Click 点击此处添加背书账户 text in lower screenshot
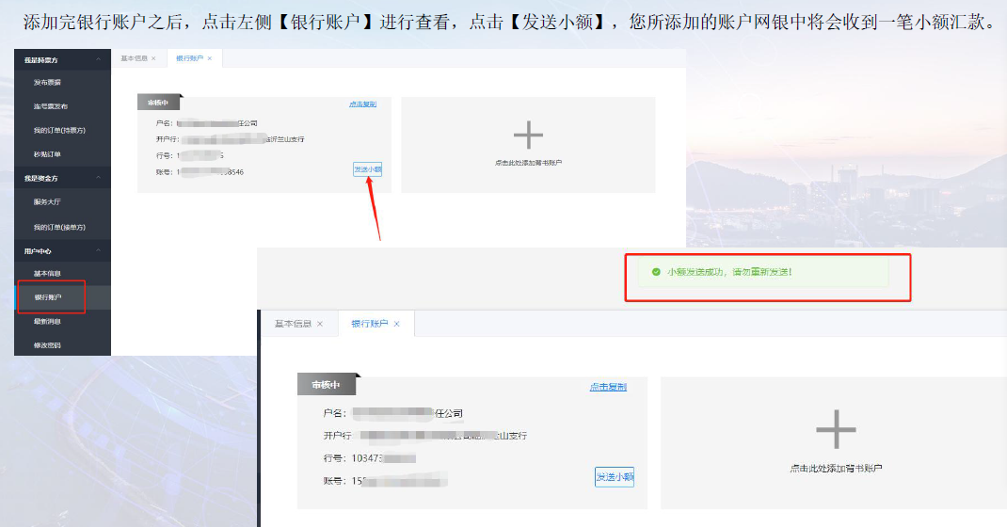The height and width of the screenshot is (527, 1007). point(836,469)
